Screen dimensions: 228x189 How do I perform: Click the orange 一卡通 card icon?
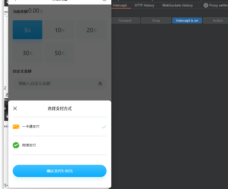(16, 127)
